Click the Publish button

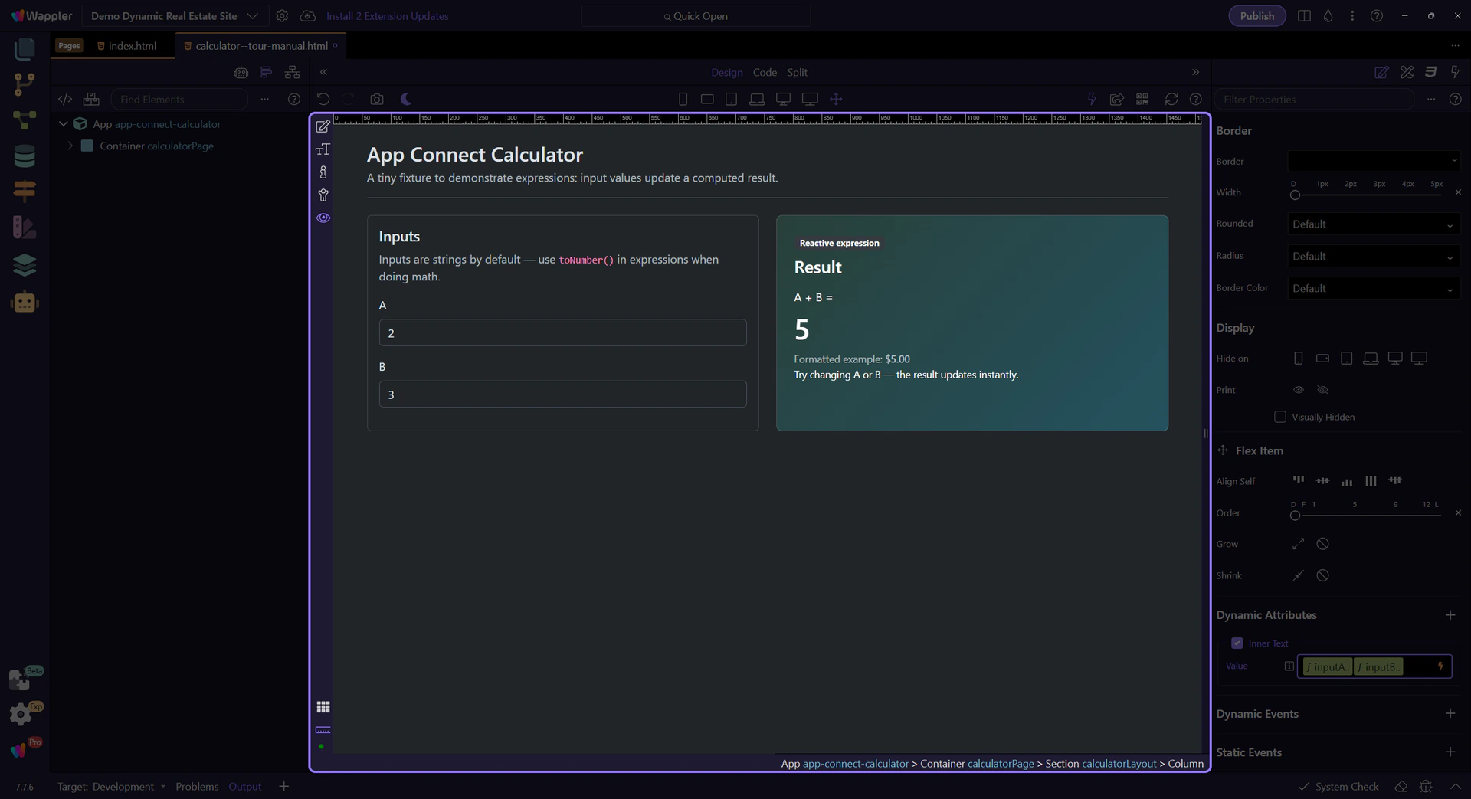click(1256, 16)
